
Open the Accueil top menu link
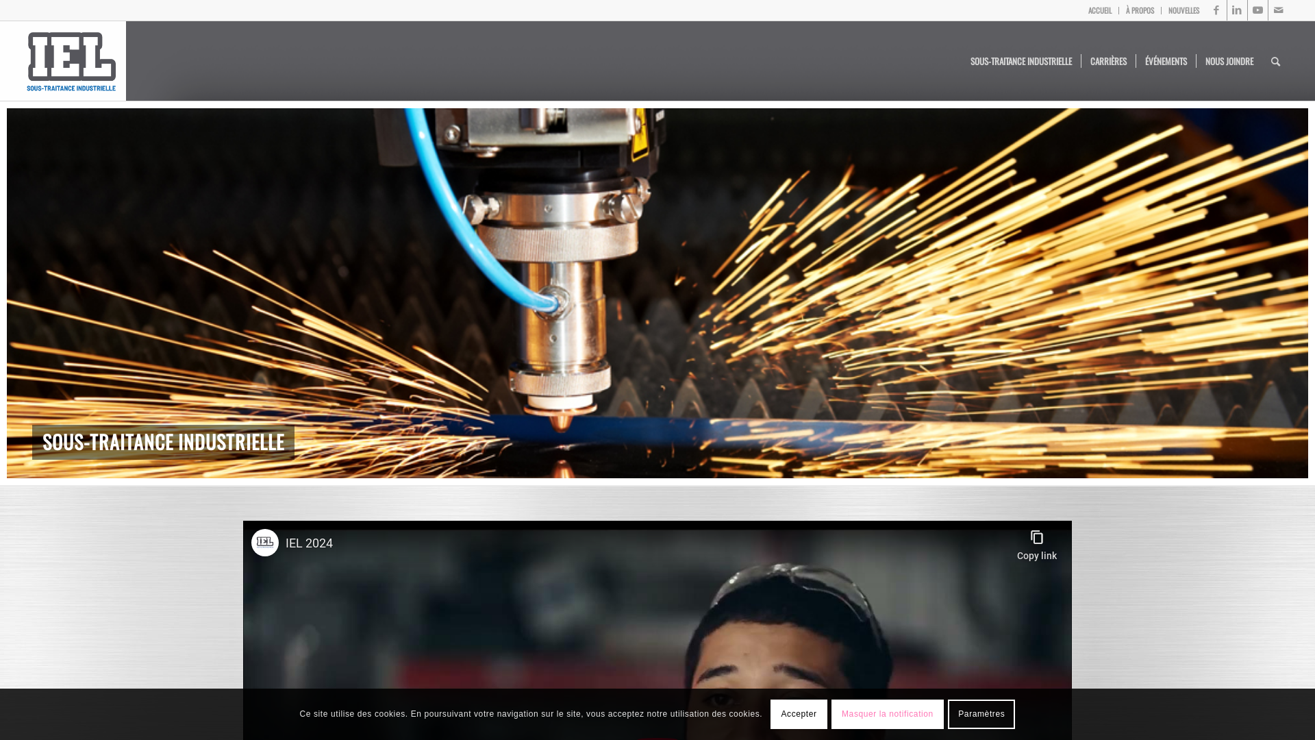pos(1100,10)
